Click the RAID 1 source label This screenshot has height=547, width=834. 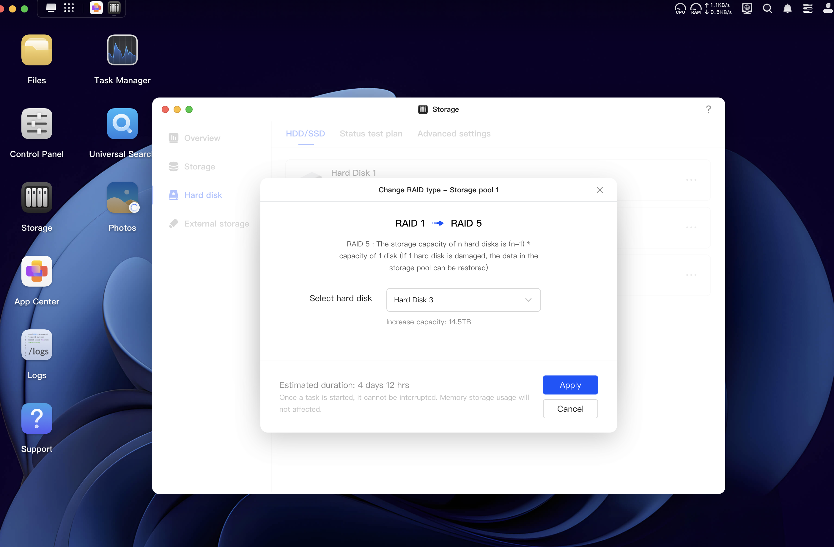pos(410,223)
